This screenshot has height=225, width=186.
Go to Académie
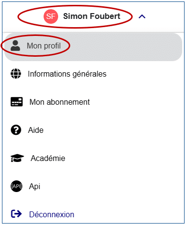48,158
